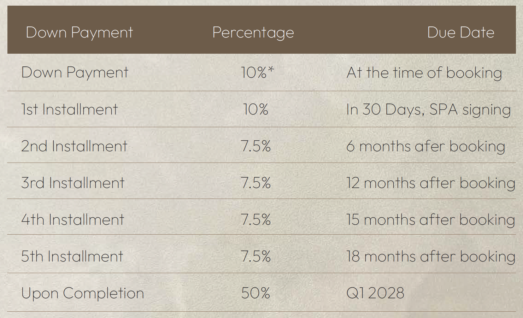Viewport: 523px width, 318px height.
Task: Click "18 months after booking" due date
Action: click(430, 257)
